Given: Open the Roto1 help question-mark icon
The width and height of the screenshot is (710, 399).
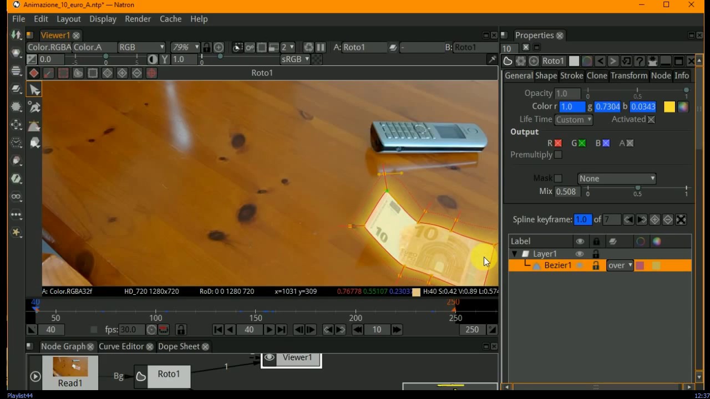Looking at the screenshot, I should click(639, 61).
